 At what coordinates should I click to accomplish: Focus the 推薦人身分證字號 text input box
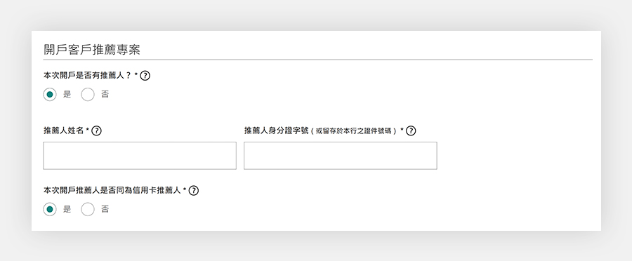coord(340,156)
